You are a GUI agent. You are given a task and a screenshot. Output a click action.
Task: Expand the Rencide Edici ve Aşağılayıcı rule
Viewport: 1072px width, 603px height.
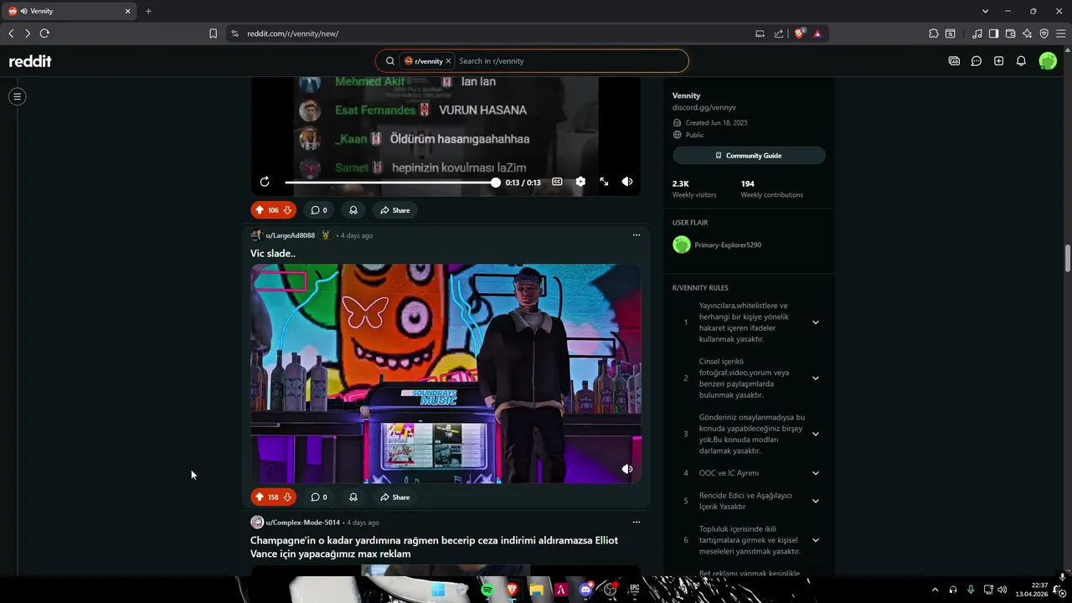[x=816, y=501]
